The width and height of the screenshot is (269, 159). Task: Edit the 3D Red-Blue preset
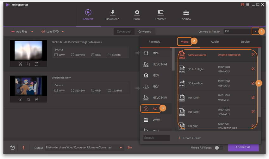253,83
